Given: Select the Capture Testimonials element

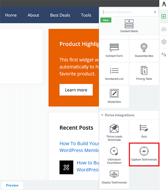Looking at the screenshot, I should tap(144, 154).
